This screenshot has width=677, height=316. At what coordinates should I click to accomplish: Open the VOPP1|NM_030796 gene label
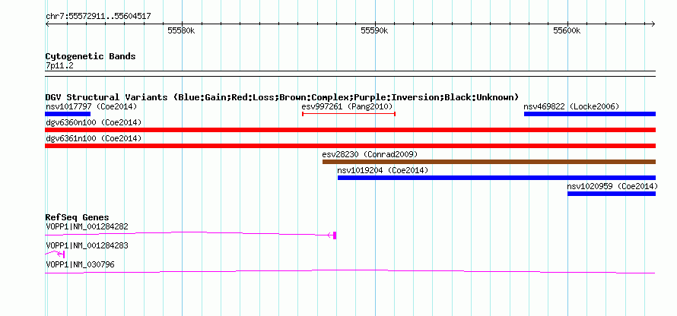[80, 264]
